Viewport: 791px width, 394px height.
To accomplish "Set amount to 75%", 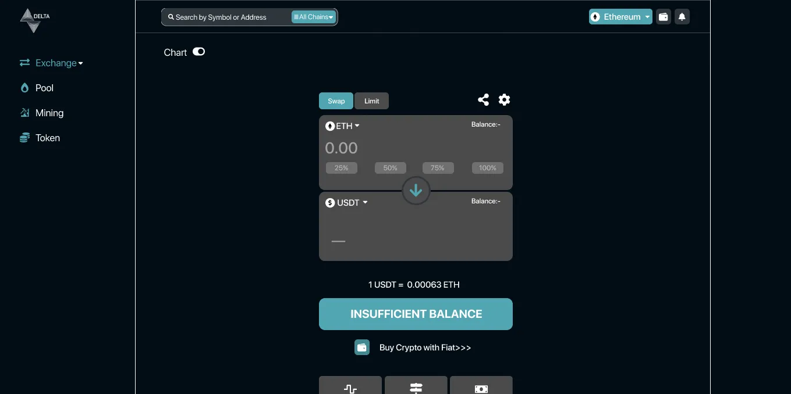I will pyautogui.click(x=438, y=168).
